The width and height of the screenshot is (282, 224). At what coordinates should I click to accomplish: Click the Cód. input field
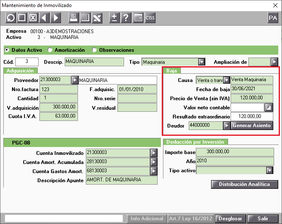click(27, 62)
